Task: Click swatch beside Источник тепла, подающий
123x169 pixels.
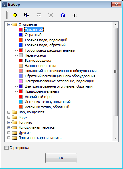Action: [21, 102]
